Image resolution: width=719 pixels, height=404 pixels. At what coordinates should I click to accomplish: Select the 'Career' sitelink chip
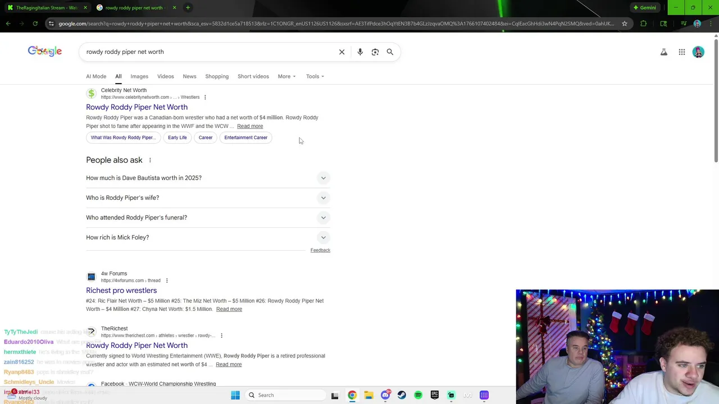[206, 137]
